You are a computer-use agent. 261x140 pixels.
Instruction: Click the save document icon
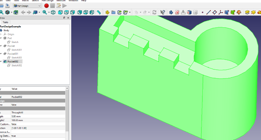[7, 6]
